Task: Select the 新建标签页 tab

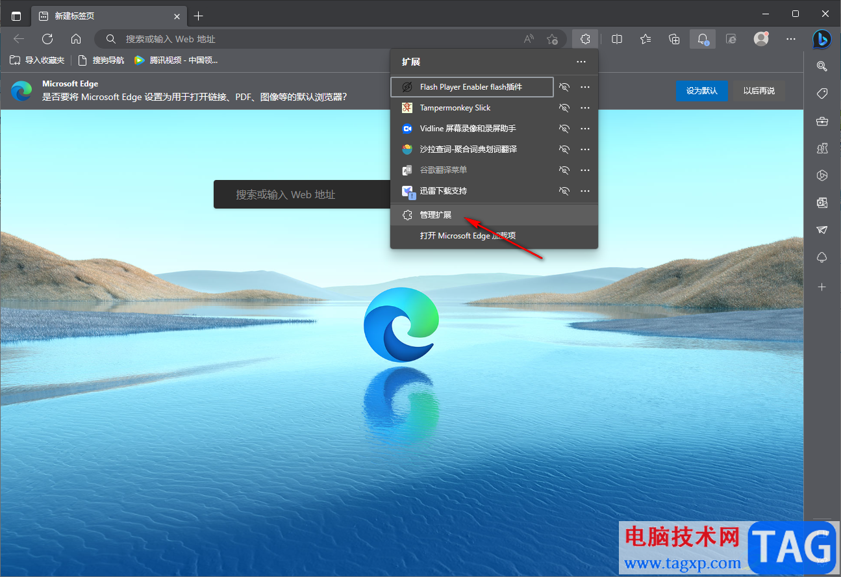Action: pyautogui.click(x=108, y=16)
